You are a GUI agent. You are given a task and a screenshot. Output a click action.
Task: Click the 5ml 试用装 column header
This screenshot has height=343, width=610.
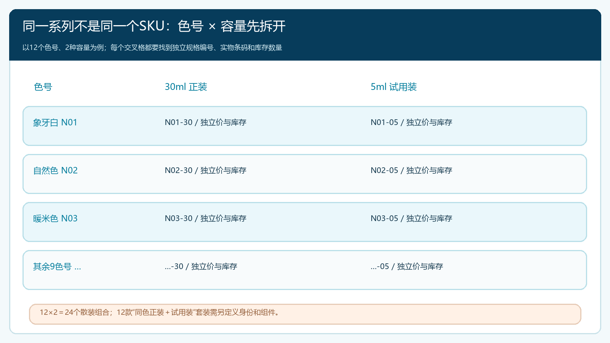point(393,87)
